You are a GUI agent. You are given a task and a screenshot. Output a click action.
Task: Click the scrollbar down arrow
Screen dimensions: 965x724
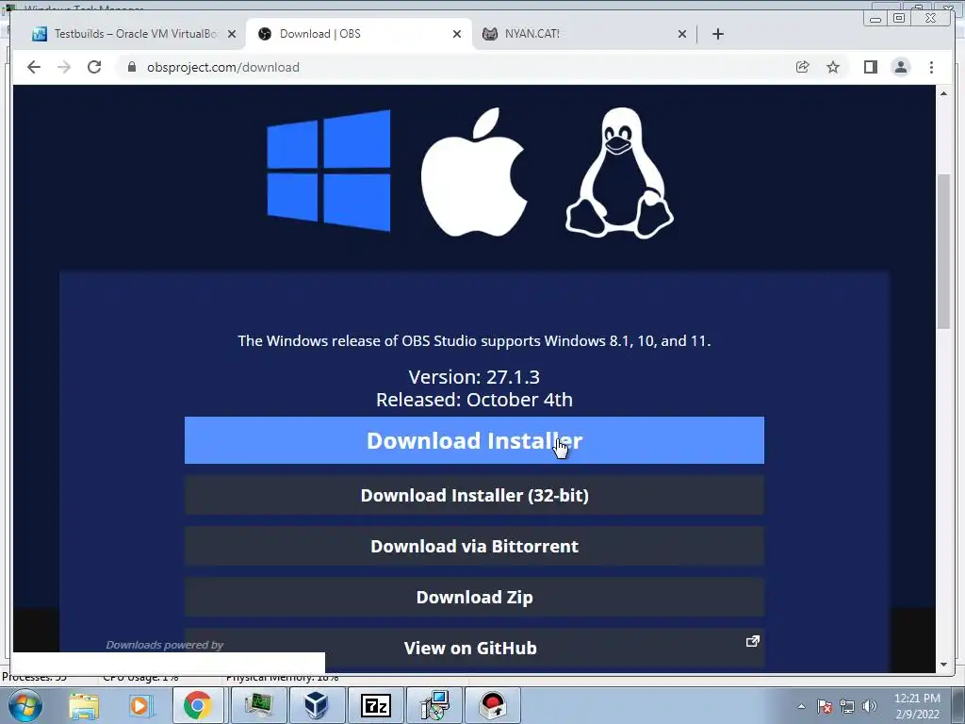[x=943, y=665]
